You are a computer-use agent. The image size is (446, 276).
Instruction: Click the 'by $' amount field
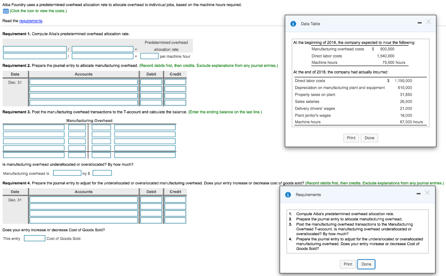tap(102, 173)
